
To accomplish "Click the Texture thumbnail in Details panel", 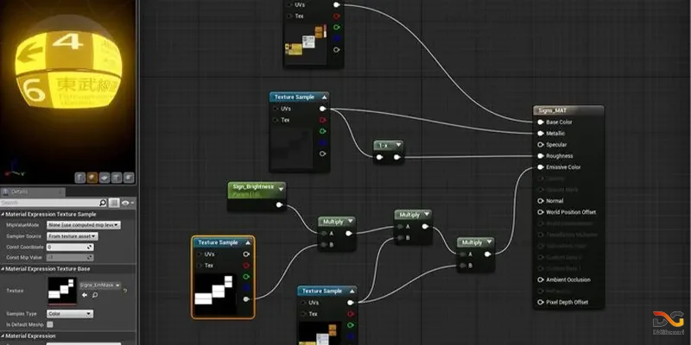I will click(x=63, y=291).
